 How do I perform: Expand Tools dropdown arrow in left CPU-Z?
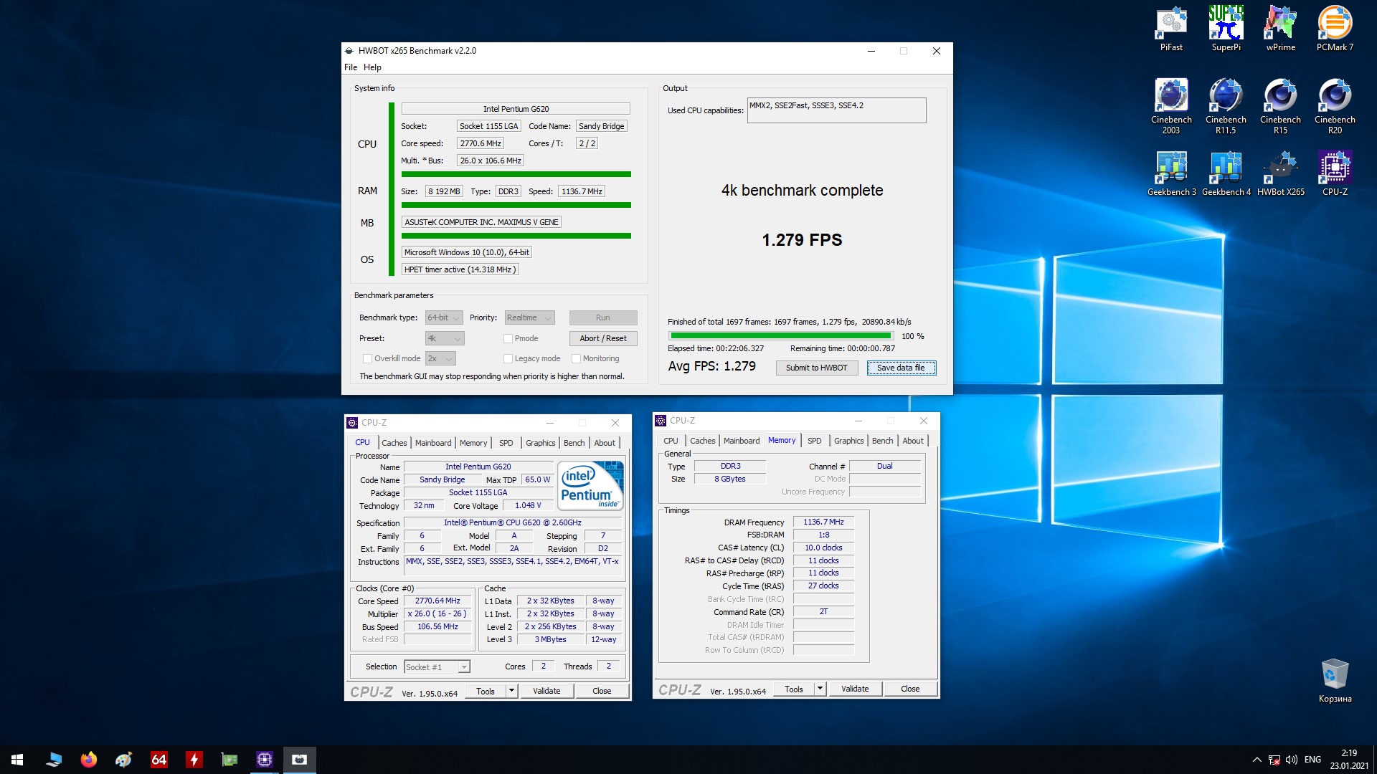[x=511, y=691]
